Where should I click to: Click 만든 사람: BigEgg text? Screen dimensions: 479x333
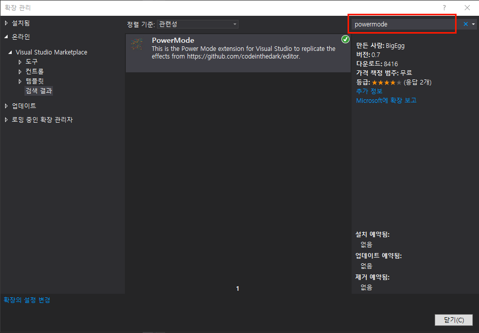click(x=380, y=46)
